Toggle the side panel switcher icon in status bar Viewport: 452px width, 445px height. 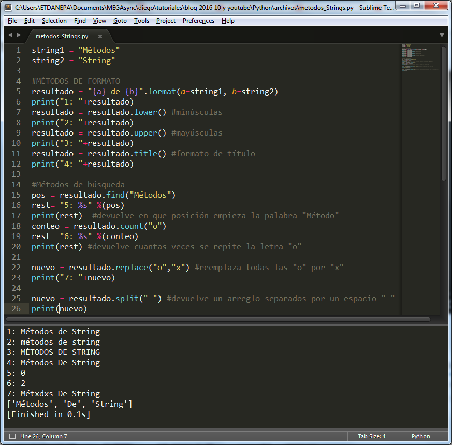pyautogui.click(x=12, y=436)
